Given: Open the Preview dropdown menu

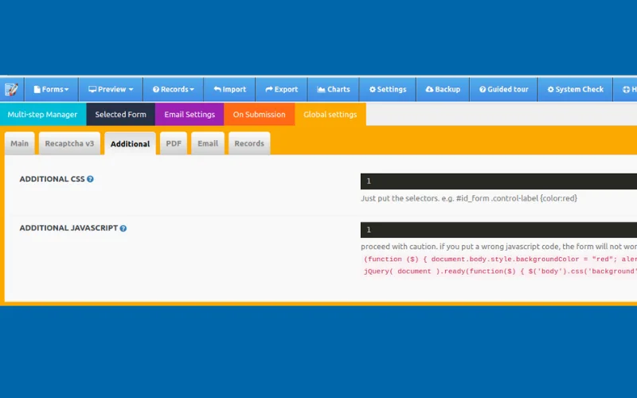Looking at the screenshot, I should click(111, 89).
